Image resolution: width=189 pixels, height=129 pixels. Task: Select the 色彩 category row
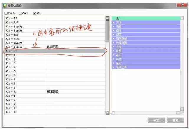tap(146, 63)
